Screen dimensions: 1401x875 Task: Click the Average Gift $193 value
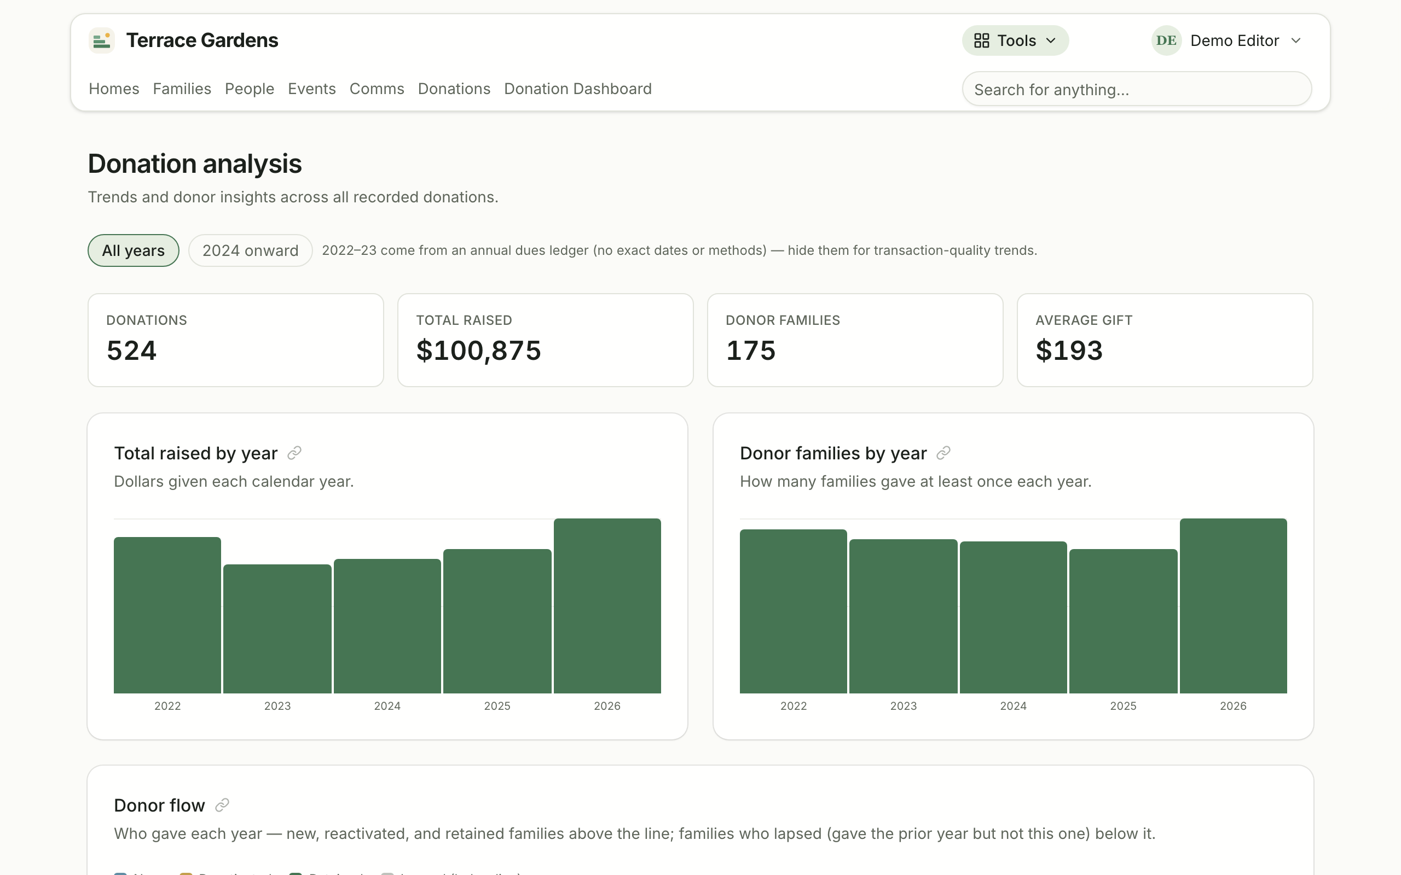click(1069, 351)
